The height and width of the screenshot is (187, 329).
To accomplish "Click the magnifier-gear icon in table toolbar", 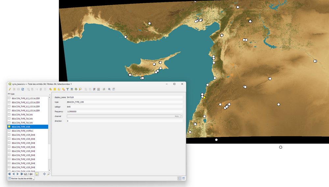I will click(109, 89).
